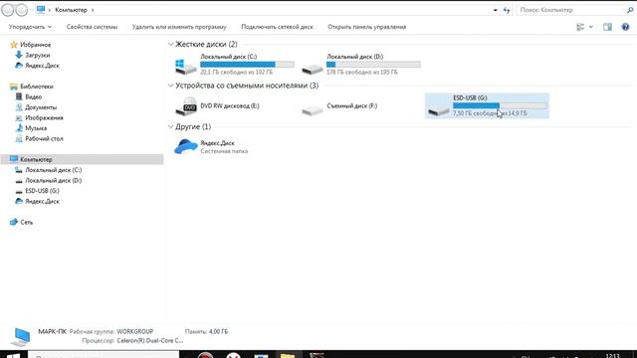Click WORKGROUP in the details pane
Screen dimensions: 637x358
click(x=135, y=331)
